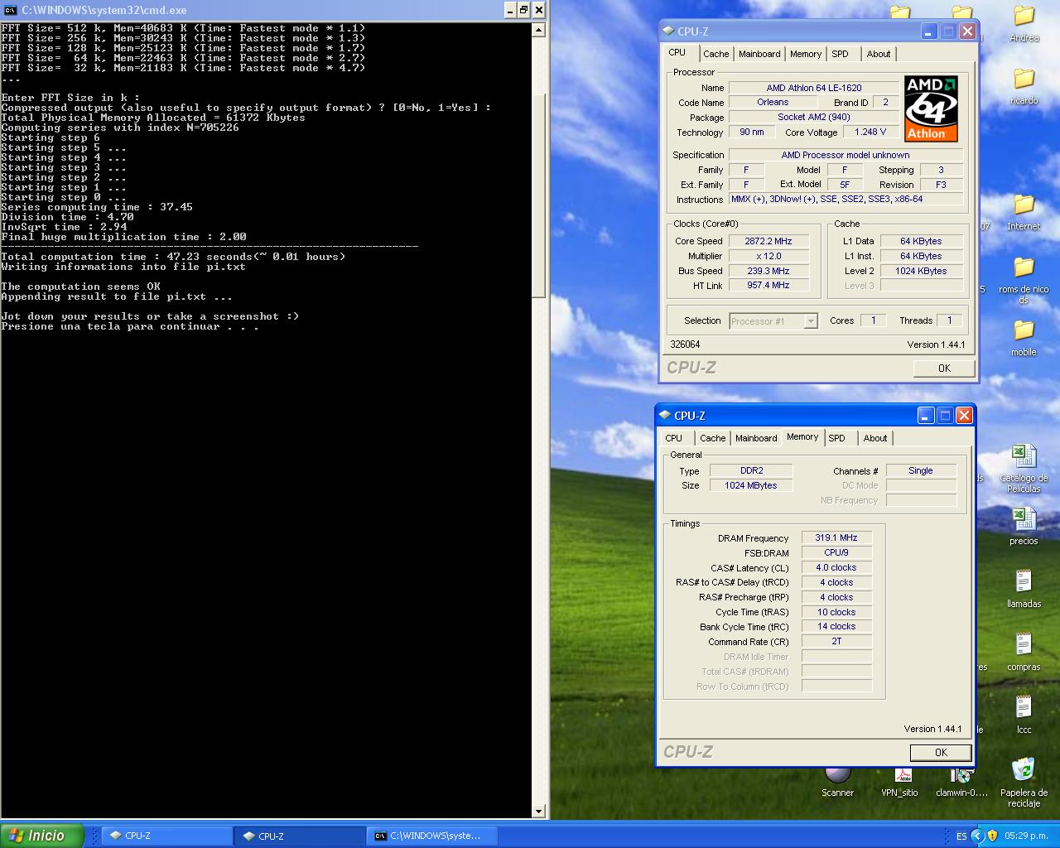Image resolution: width=1060 pixels, height=848 pixels.
Task: Click FSB:DRAM value CPU/9
Action: [836, 552]
